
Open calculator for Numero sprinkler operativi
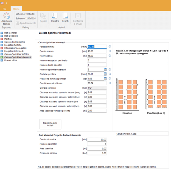[105, 69]
